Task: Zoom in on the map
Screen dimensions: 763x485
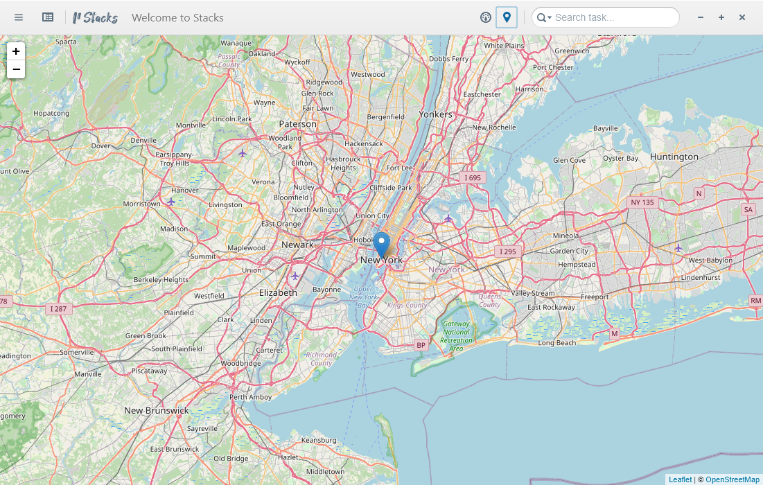Action: (16, 51)
